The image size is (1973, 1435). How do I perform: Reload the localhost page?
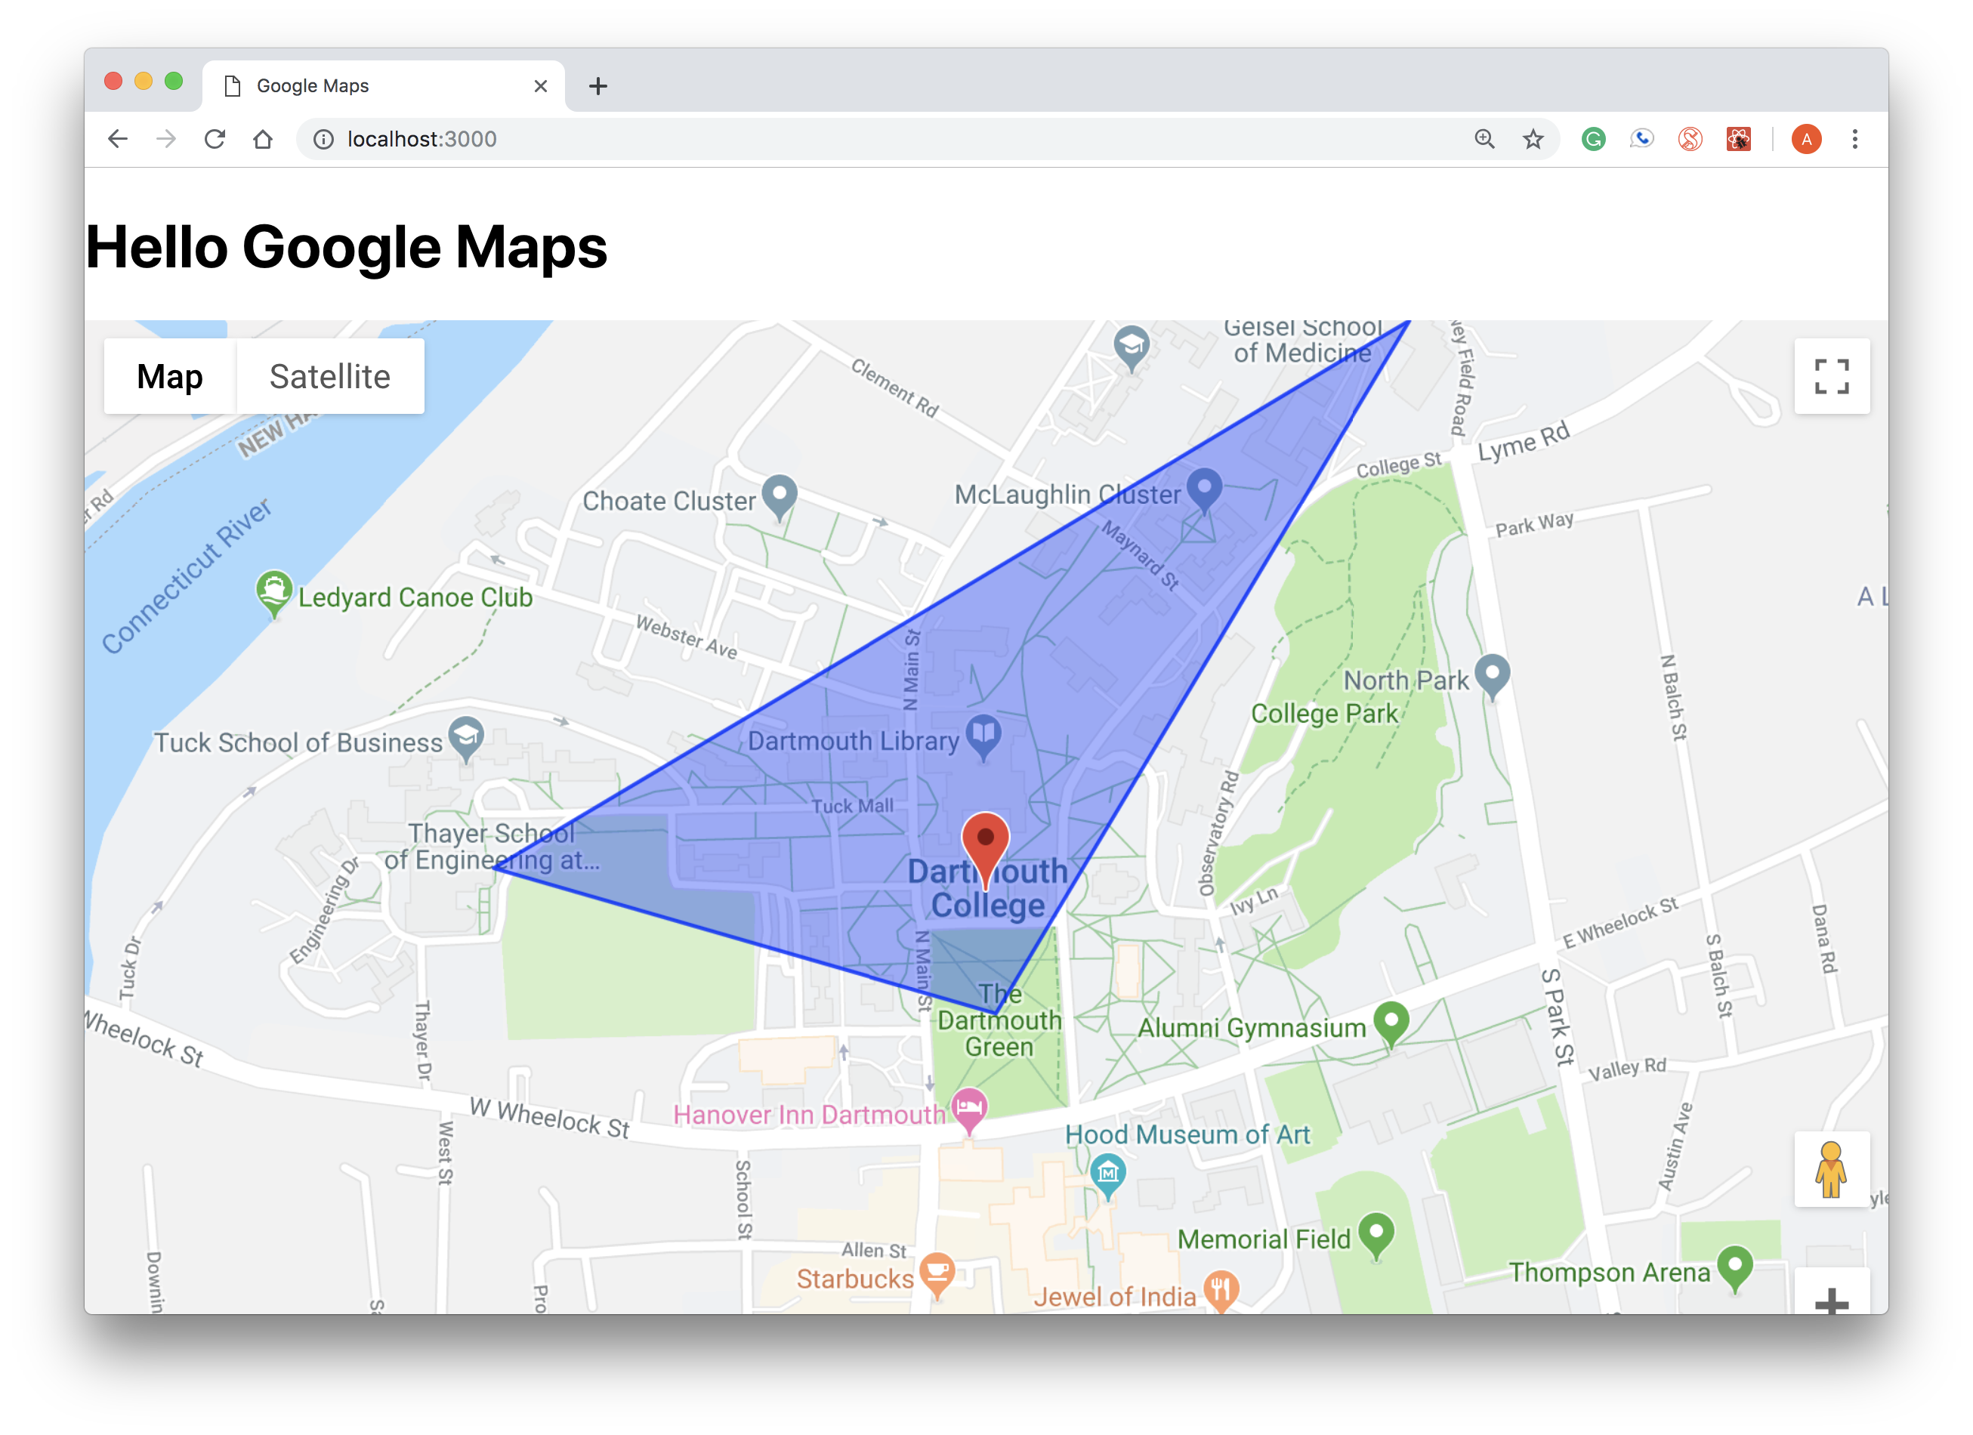click(215, 139)
